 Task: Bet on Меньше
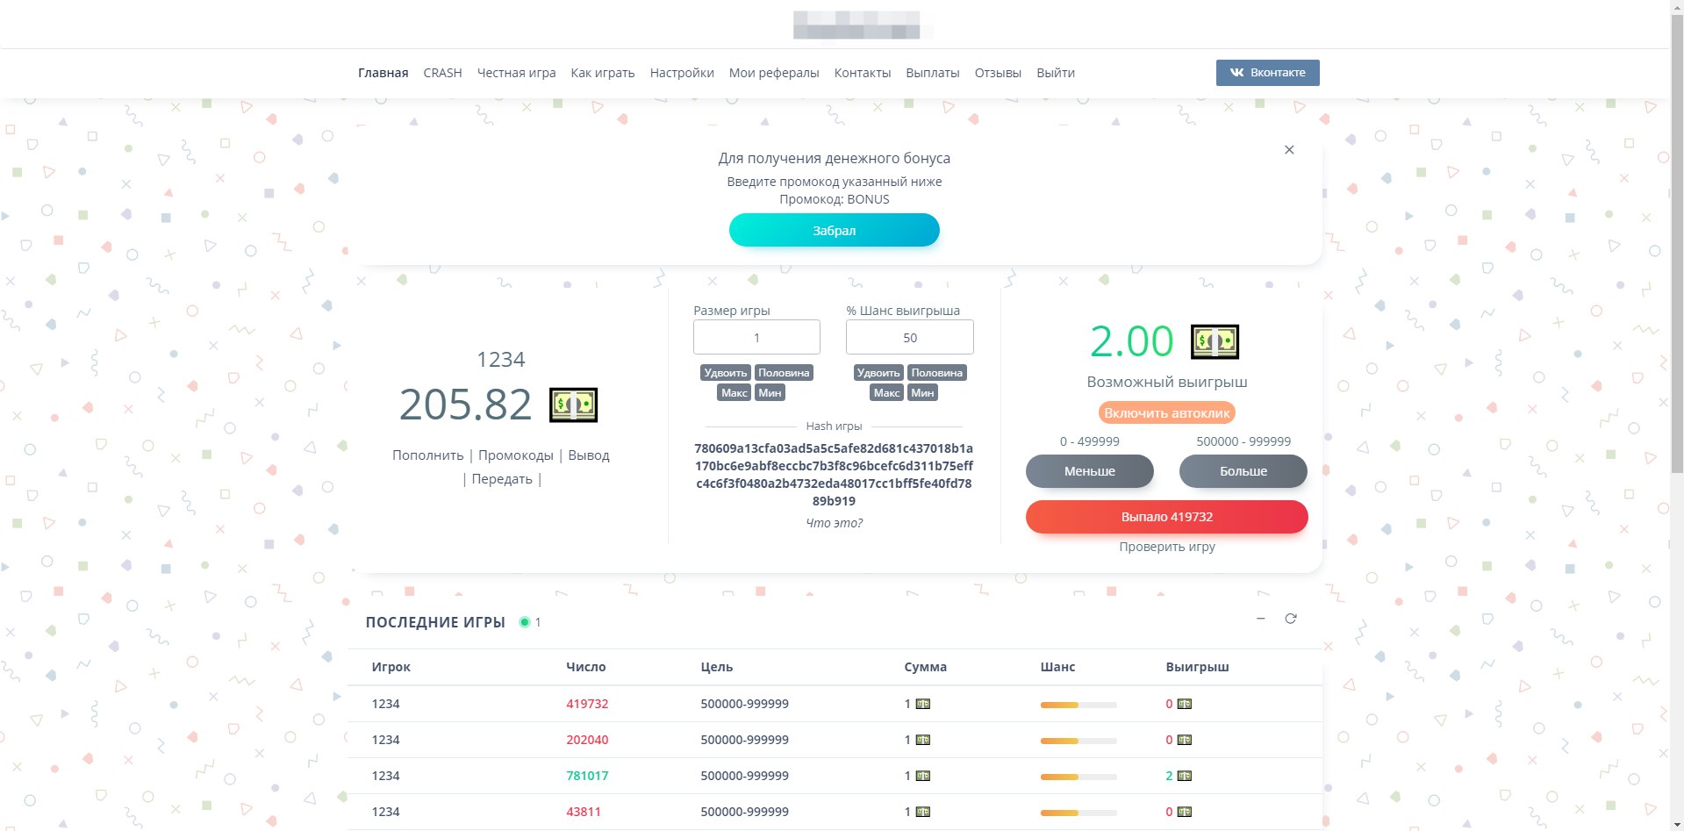[1089, 471]
